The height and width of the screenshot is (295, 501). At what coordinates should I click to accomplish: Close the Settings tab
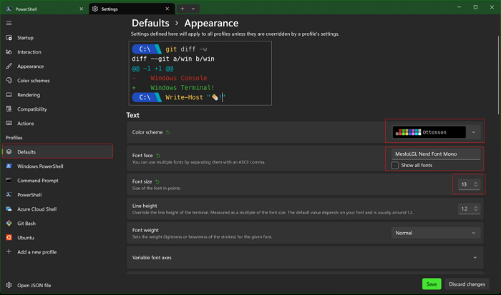coord(167,9)
